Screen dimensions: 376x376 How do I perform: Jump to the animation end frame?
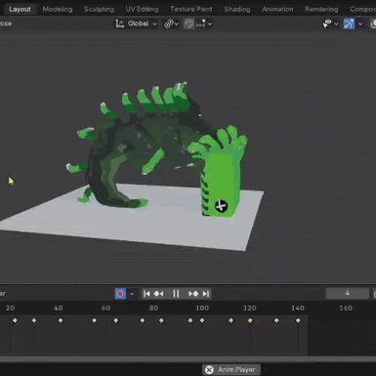pyautogui.click(x=206, y=294)
